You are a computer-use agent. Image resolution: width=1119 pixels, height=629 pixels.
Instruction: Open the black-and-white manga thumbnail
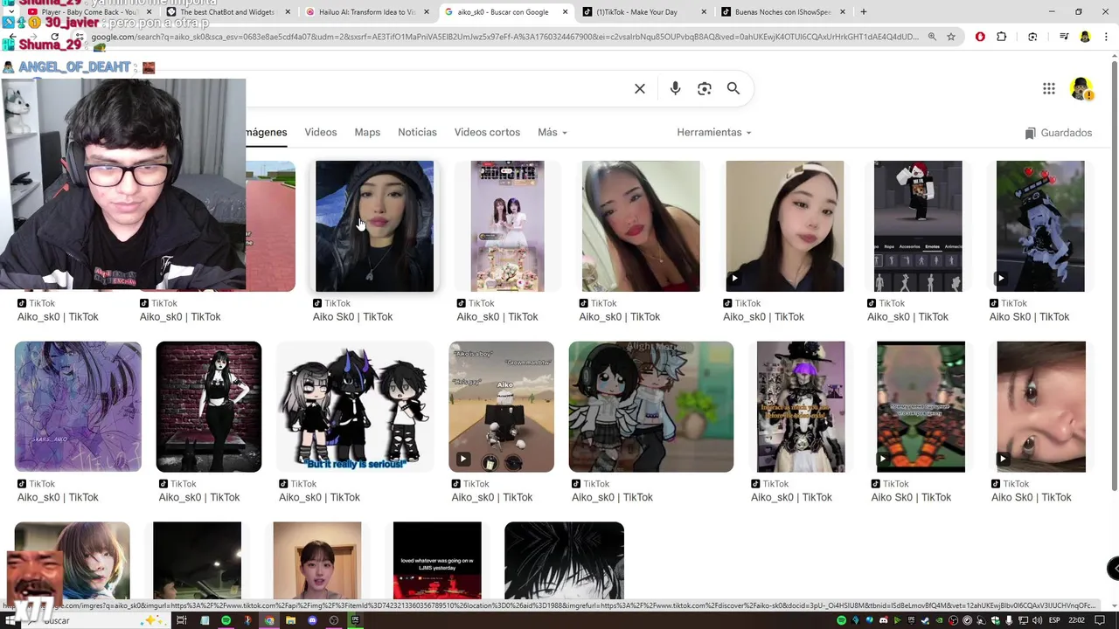(564, 561)
